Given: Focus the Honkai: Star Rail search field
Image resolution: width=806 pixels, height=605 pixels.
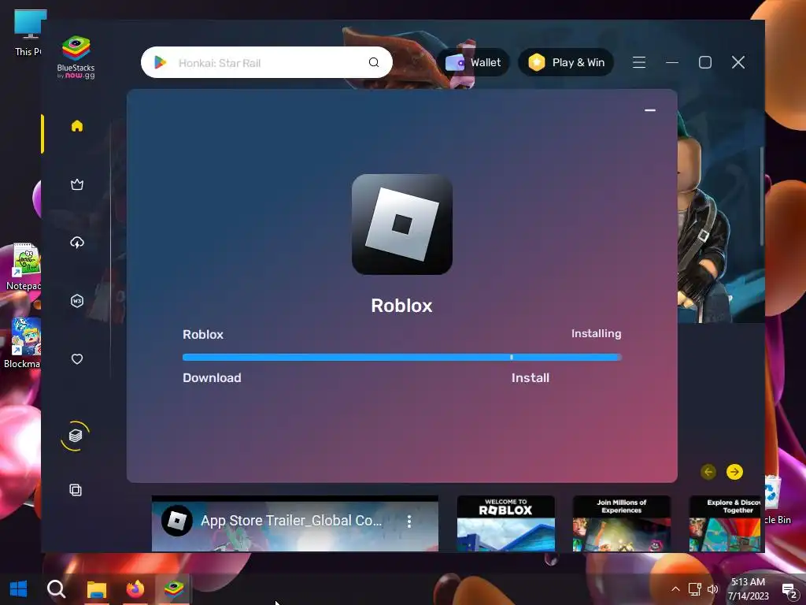Looking at the screenshot, I should pyautogui.click(x=266, y=62).
